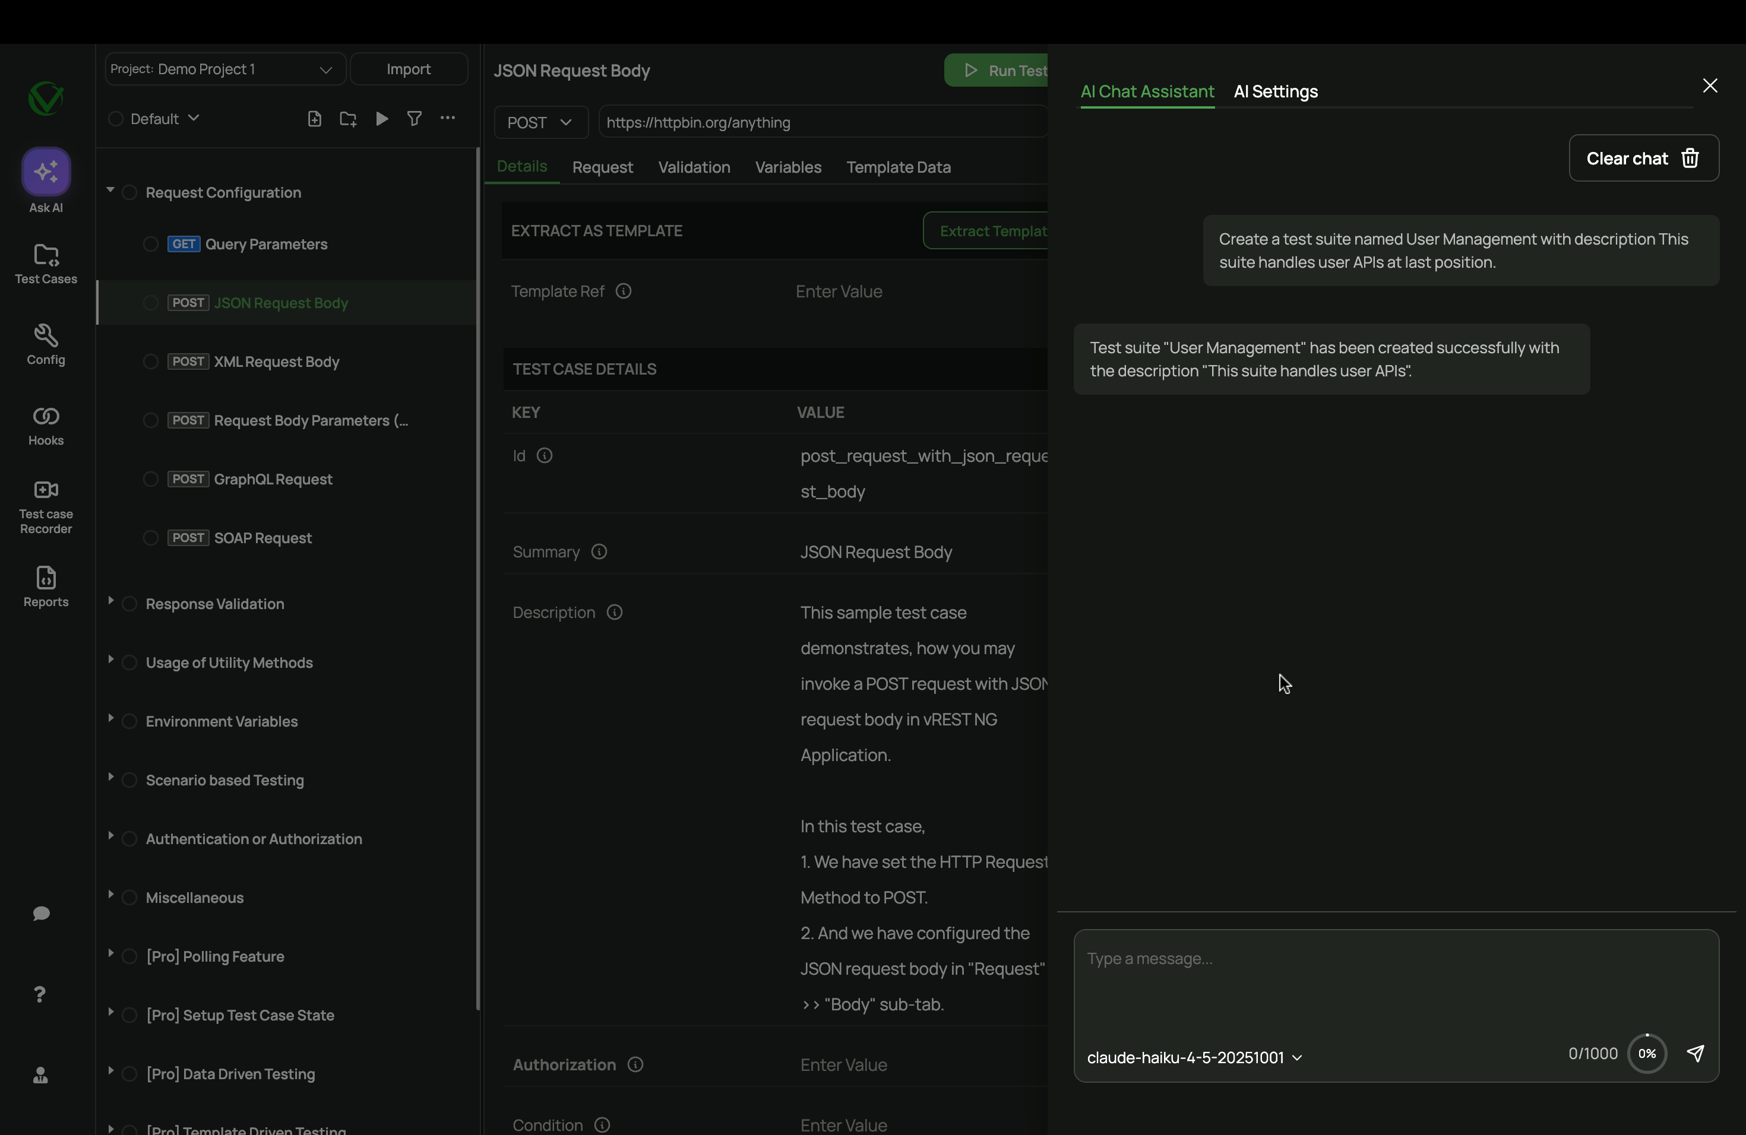Open the Validation tab
The height and width of the screenshot is (1135, 1746).
[693, 167]
